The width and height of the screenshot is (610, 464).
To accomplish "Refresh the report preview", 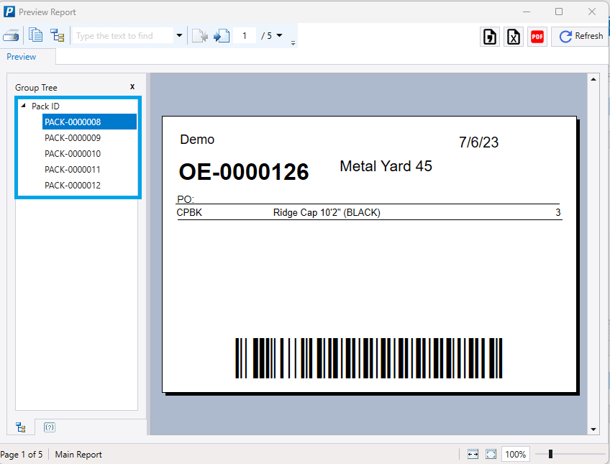I will click(x=581, y=36).
